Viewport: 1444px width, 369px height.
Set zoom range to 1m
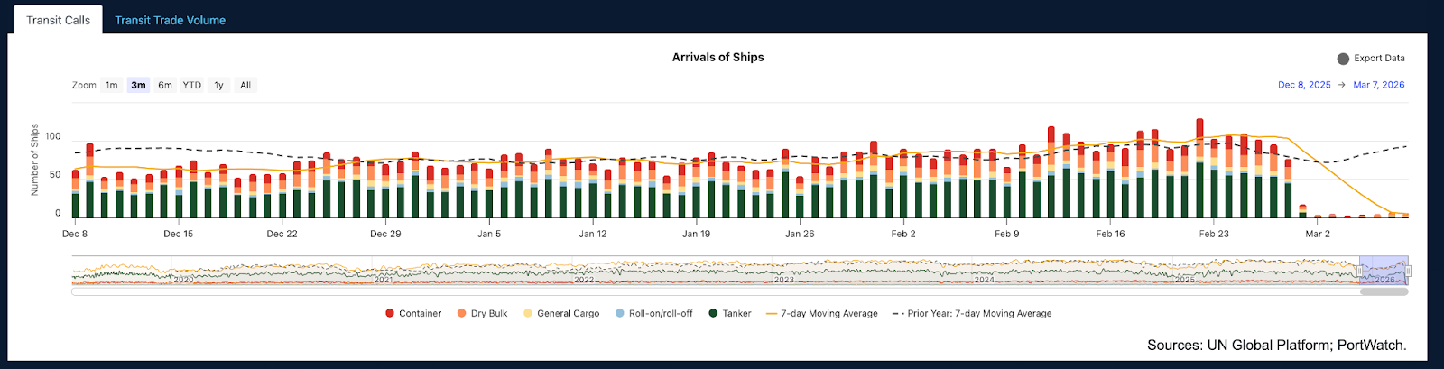tap(111, 85)
